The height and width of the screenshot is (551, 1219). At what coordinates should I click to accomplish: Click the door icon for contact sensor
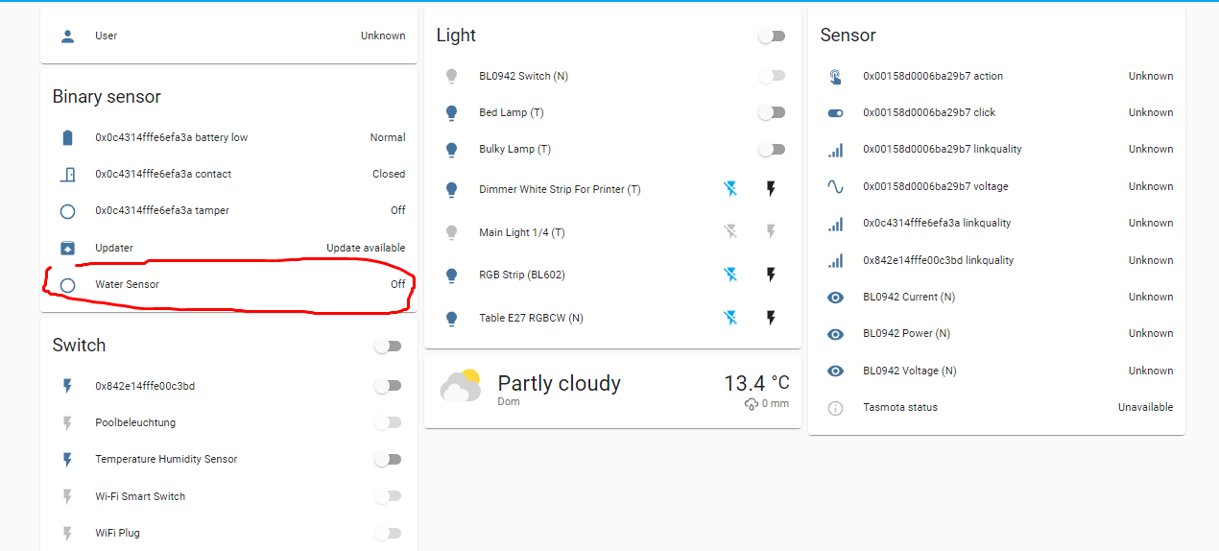67,175
